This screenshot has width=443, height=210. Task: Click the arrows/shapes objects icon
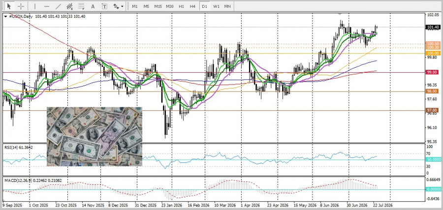click(116, 6)
